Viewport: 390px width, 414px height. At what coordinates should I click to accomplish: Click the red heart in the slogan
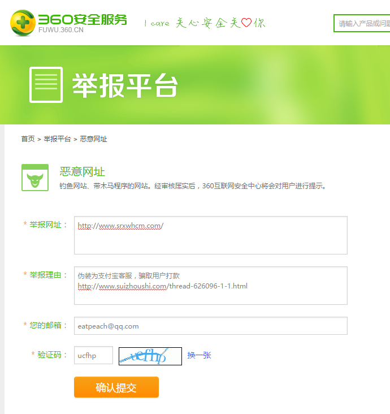coord(246,23)
